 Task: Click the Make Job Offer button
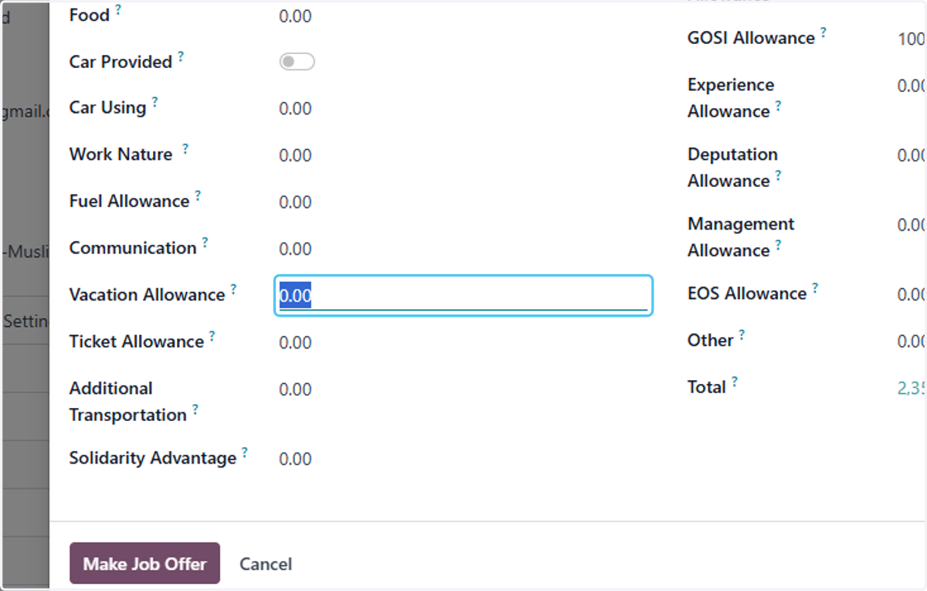point(144,563)
